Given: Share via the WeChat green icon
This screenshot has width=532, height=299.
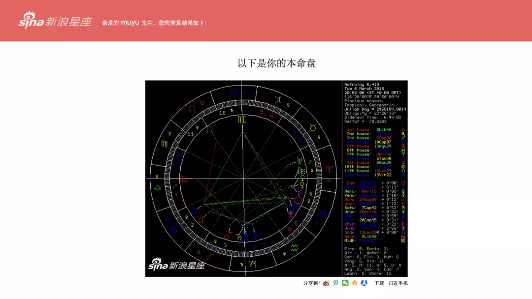Looking at the screenshot, I should coord(345,283).
